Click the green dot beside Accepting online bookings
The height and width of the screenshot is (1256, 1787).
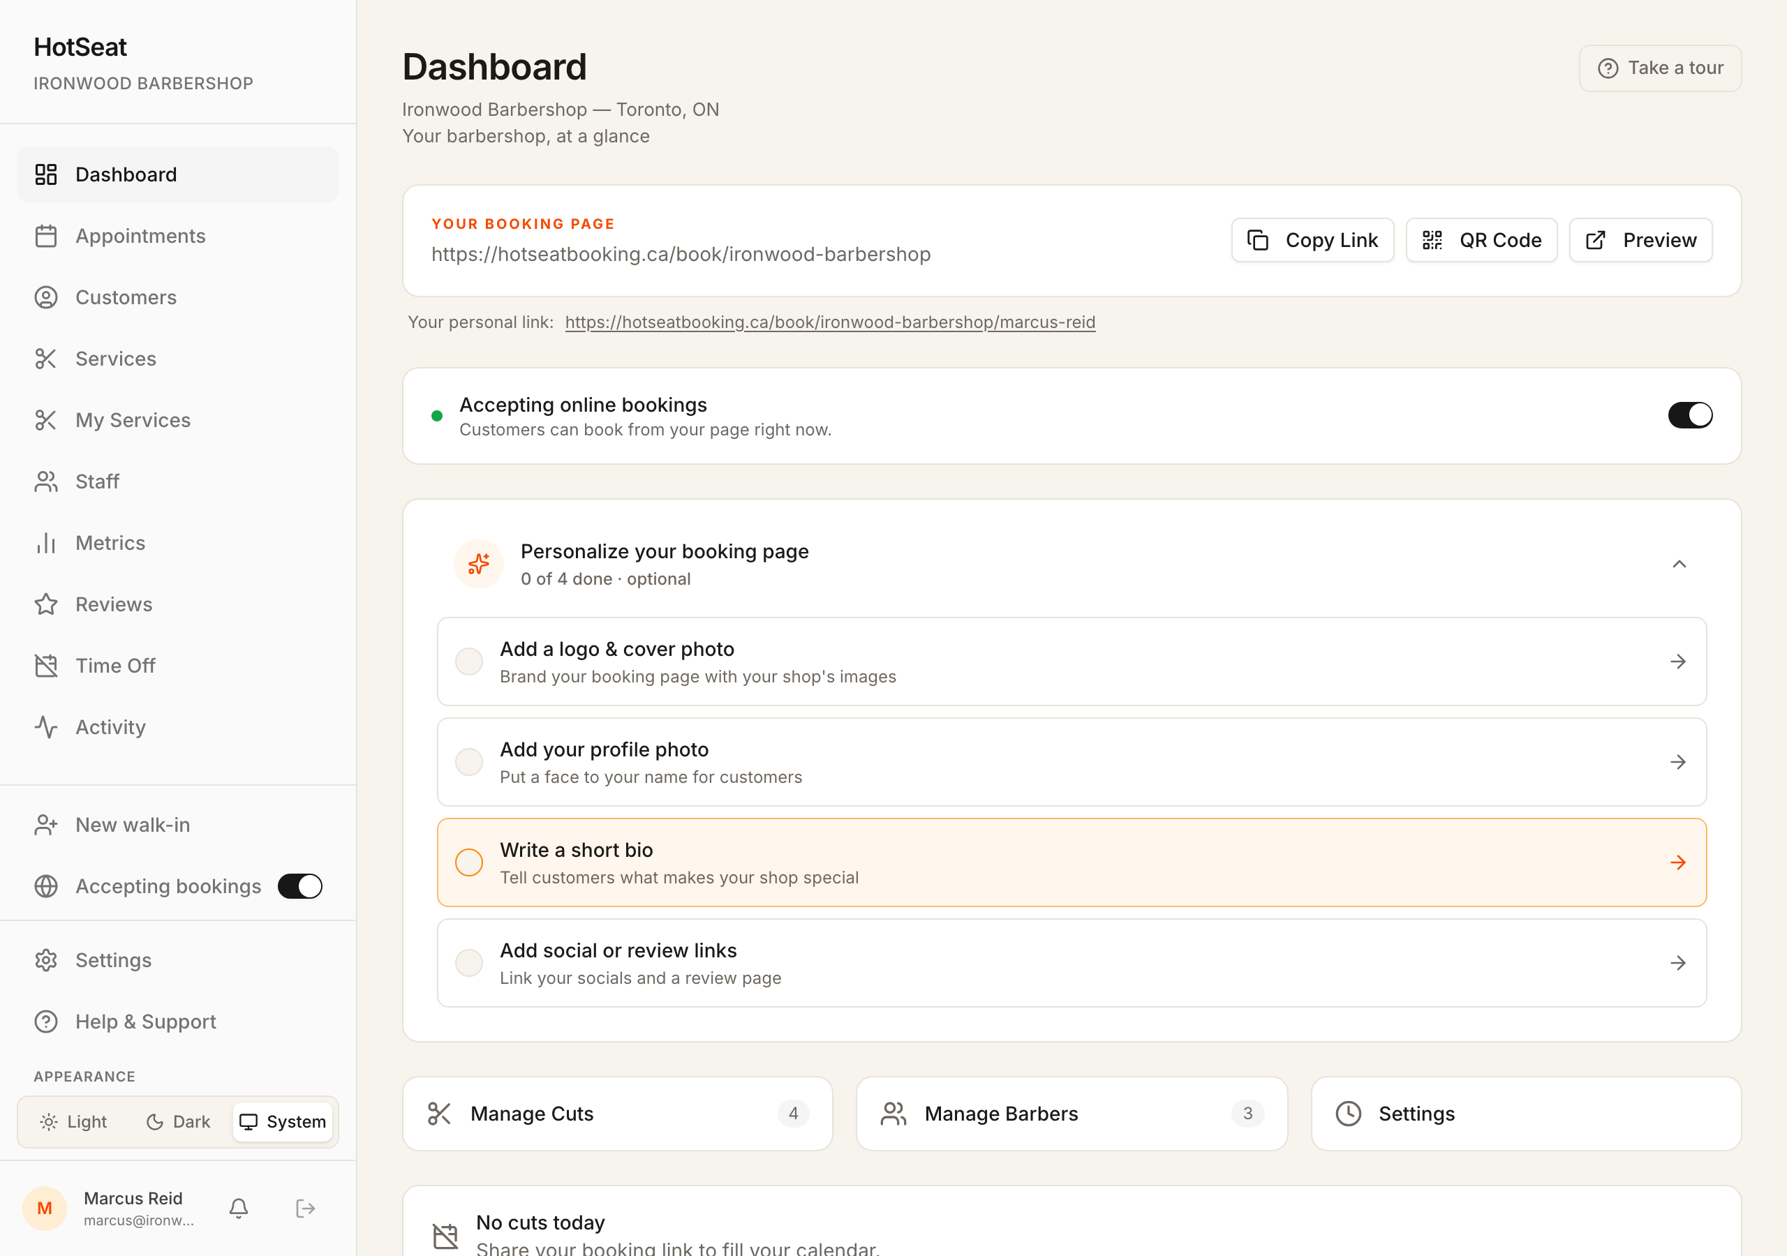point(437,417)
